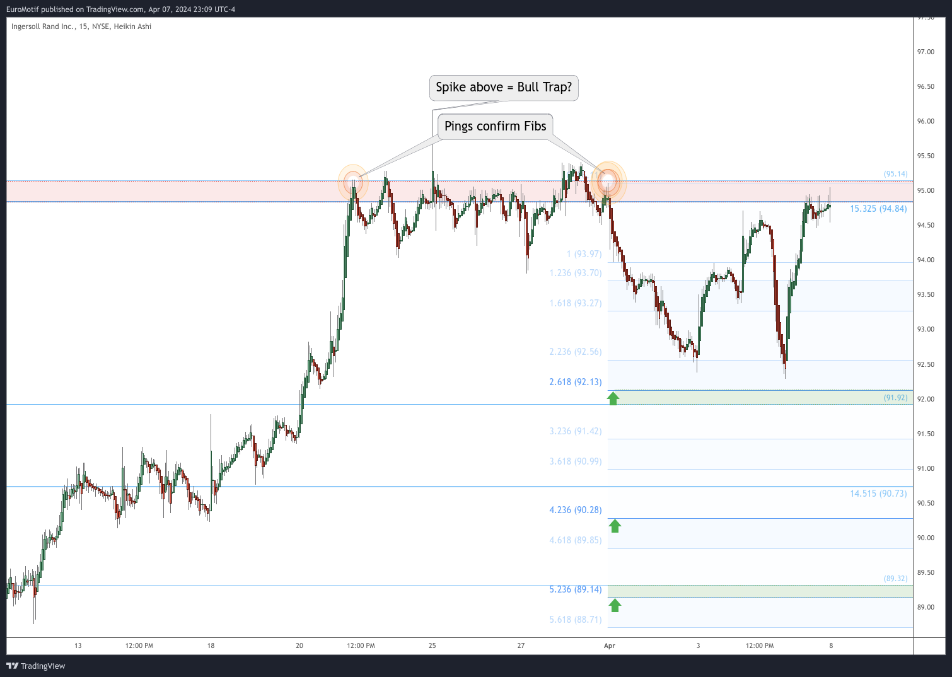The height and width of the screenshot is (677, 952).
Task: Click the green up arrow at 2.618 (92.13)
Action: (613, 398)
